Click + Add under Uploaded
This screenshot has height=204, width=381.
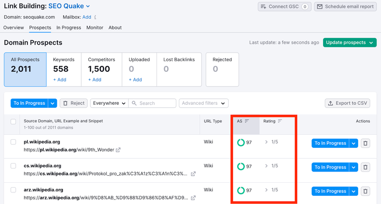click(135, 79)
